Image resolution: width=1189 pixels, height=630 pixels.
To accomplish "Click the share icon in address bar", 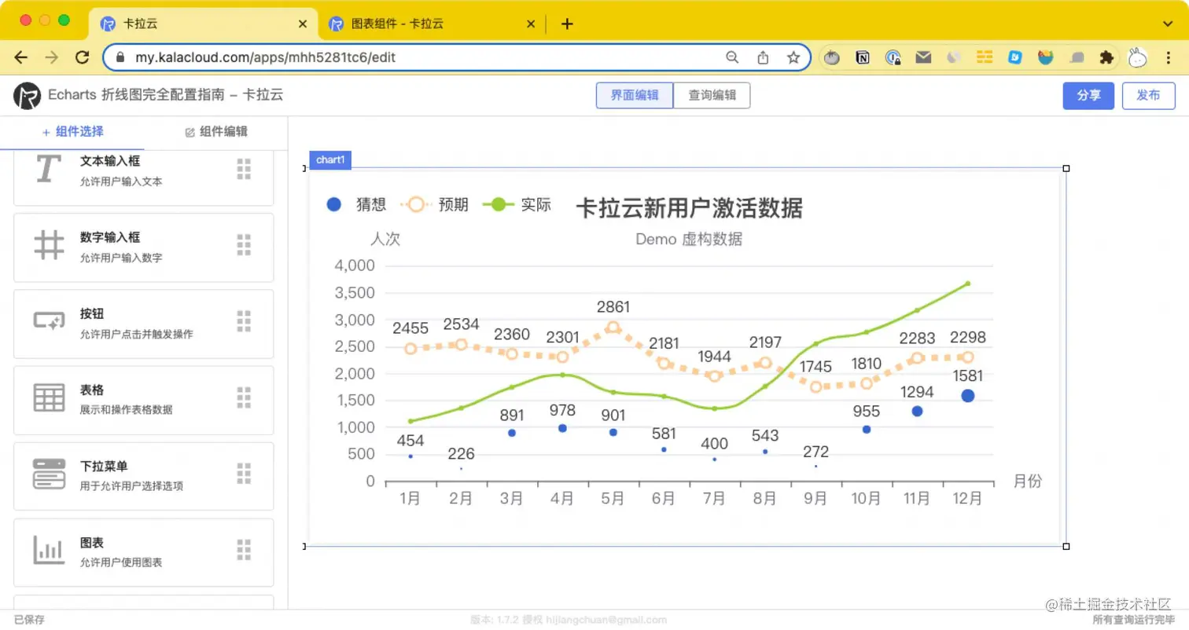I will click(763, 57).
